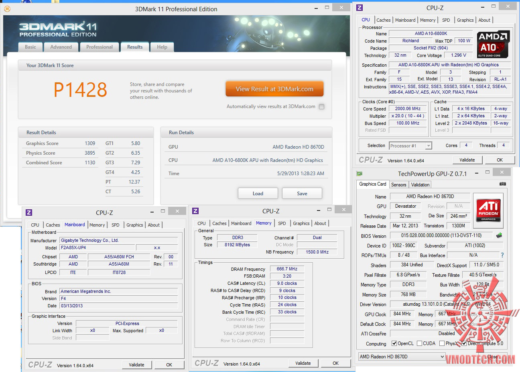The image size is (520, 372).
Task: Click the GPU-Z Name field AMD Radeon HD 8670D
Action: pos(430,196)
